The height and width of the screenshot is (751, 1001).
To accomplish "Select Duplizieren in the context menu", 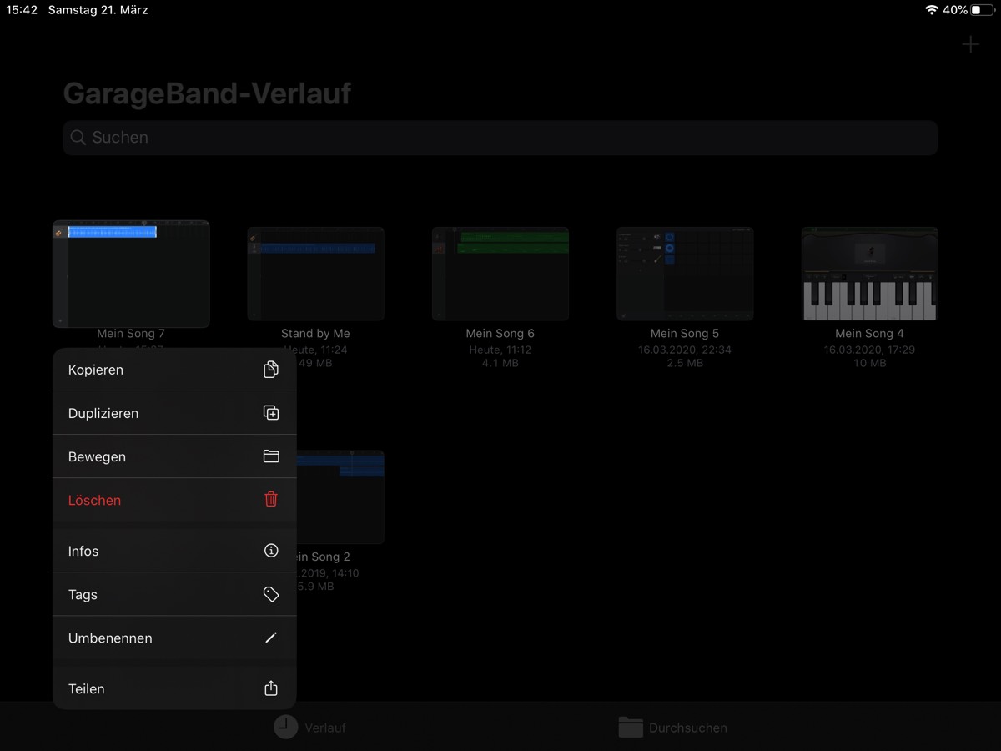I will [x=103, y=413].
